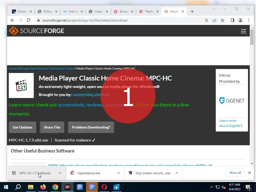The width and height of the screenshot is (256, 192).
Task: Click the Share This button
Action: tap(52, 127)
